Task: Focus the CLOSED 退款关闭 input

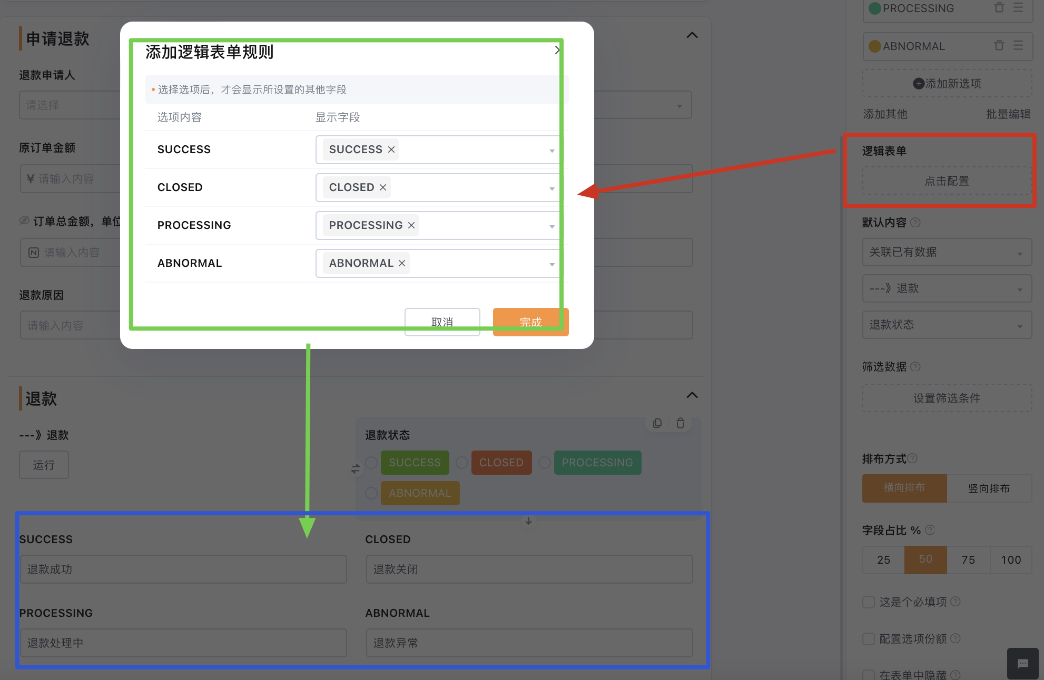Action: tap(529, 569)
